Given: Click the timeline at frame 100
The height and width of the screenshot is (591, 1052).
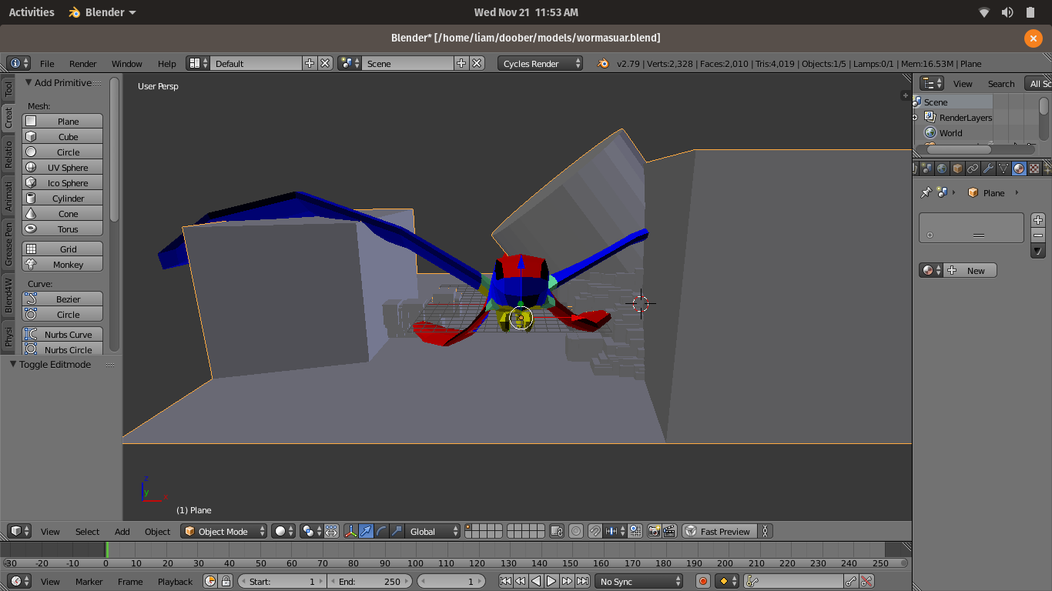Looking at the screenshot, I should 415,550.
